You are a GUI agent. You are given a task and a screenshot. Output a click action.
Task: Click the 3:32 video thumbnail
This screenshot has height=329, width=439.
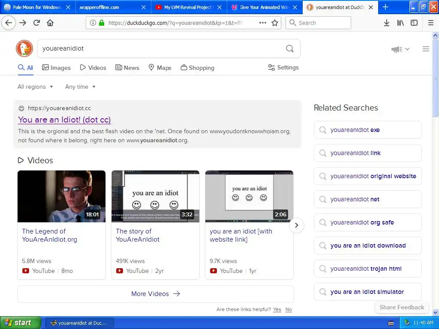(x=155, y=196)
